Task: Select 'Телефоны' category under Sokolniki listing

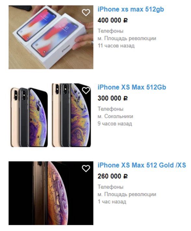Action: click(110, 109)
